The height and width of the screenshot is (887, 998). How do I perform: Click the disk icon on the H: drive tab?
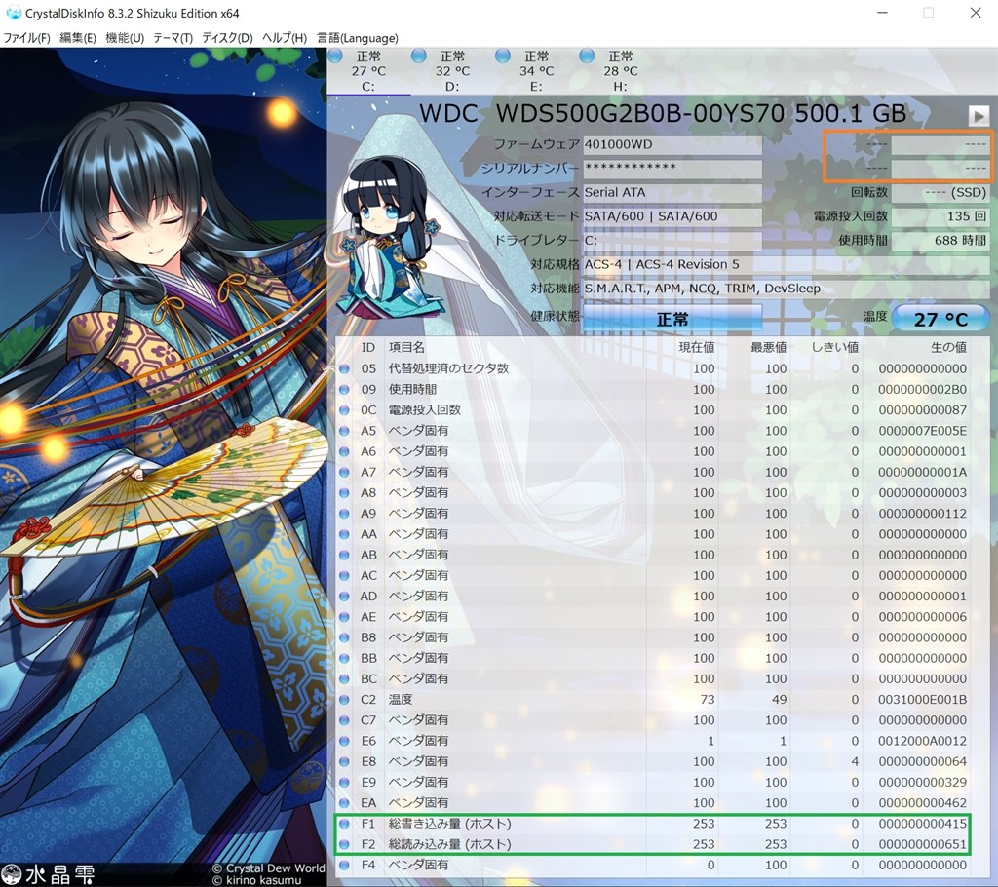[584, 55]
